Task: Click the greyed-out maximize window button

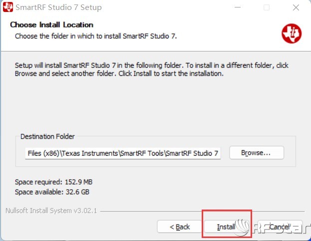Action: pos(267,7)
